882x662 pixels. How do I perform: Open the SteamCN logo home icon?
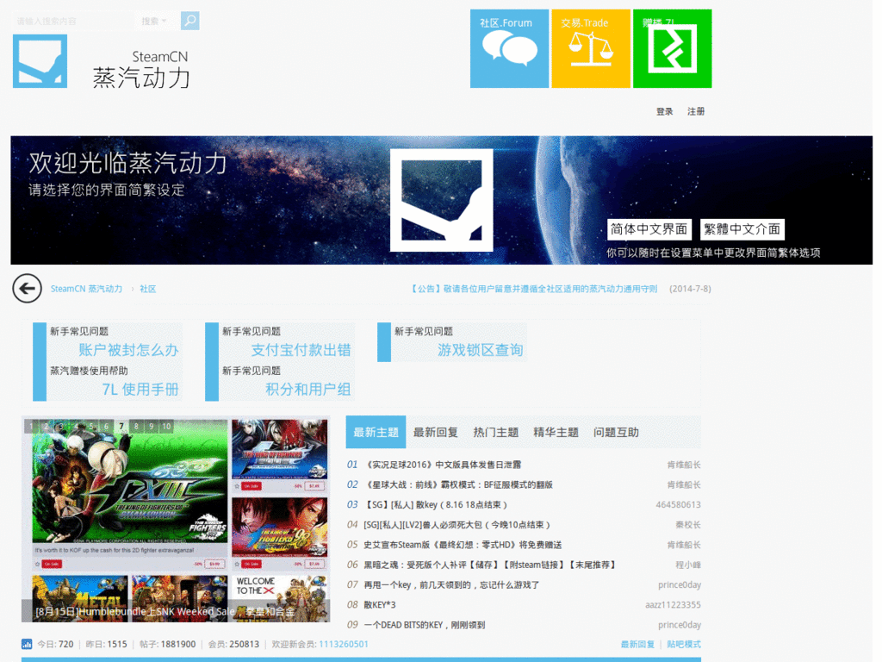40,61
